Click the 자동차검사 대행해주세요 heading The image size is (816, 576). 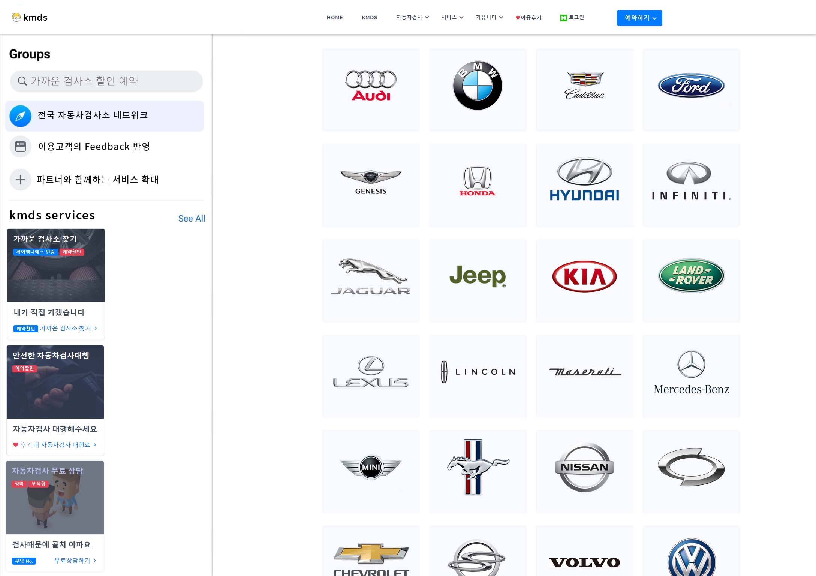click(55, 429)
